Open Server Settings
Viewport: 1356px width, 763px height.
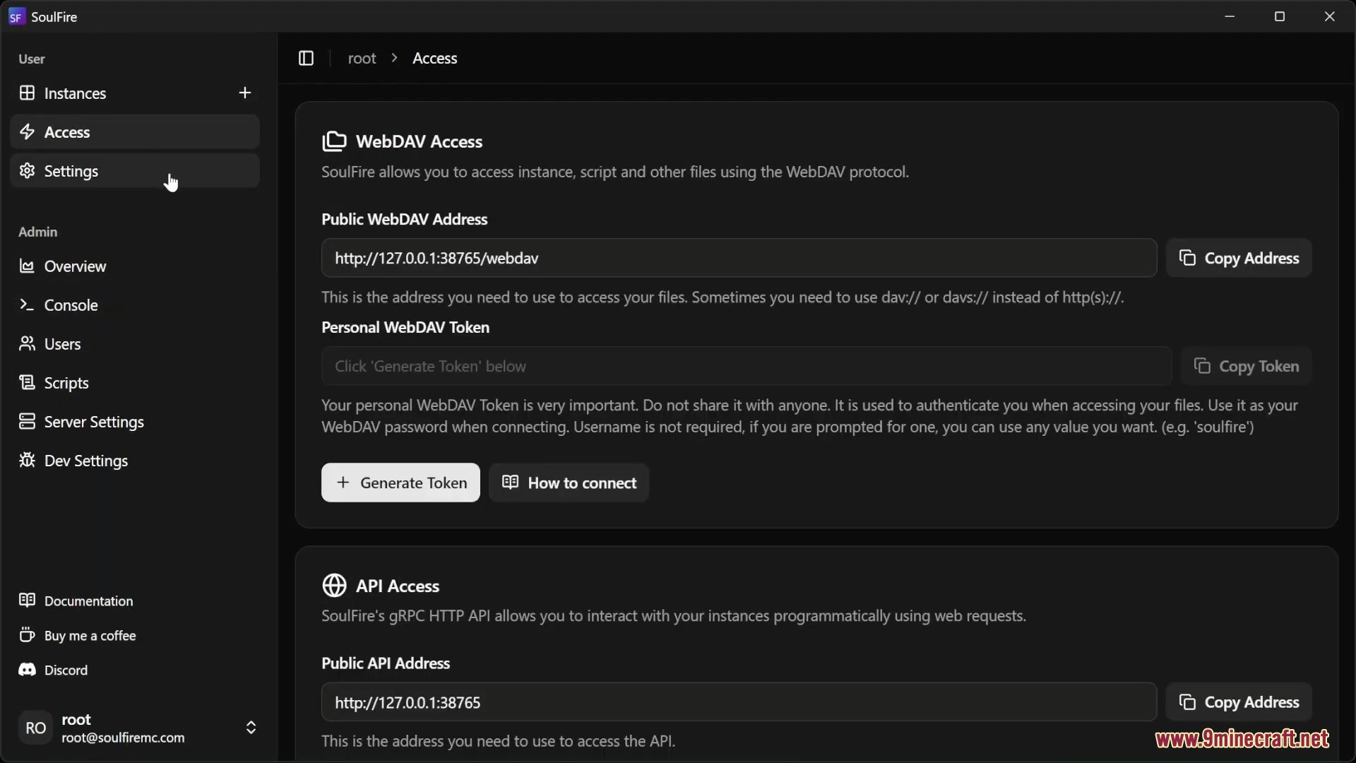[135, 422]
